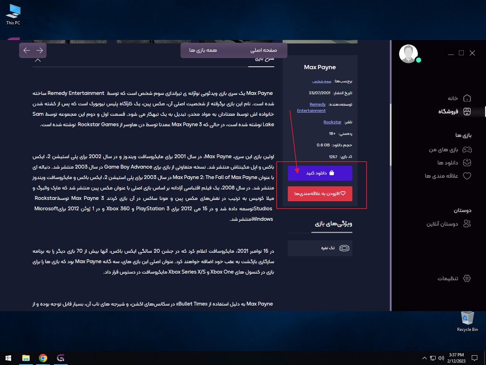The width and height of the screenshot is (486, 365).
Task: Go forward with the right arrow
Action: tap(40, 50)
